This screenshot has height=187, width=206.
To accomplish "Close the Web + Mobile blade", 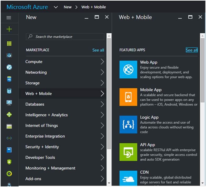I will pyautogui.click(x=200, y=17).
